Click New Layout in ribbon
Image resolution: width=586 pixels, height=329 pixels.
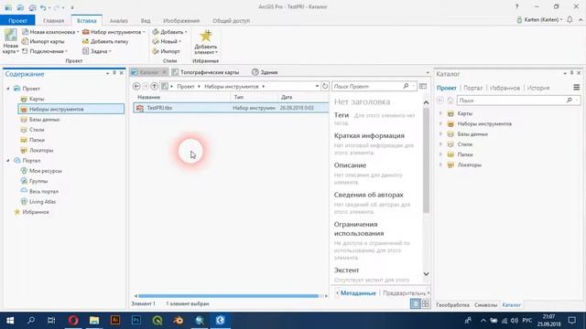[x=50, y=32]
